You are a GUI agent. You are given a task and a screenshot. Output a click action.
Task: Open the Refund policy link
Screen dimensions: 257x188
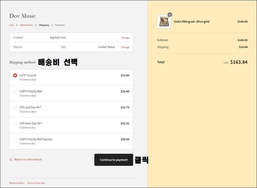click(x=17, y=183)
